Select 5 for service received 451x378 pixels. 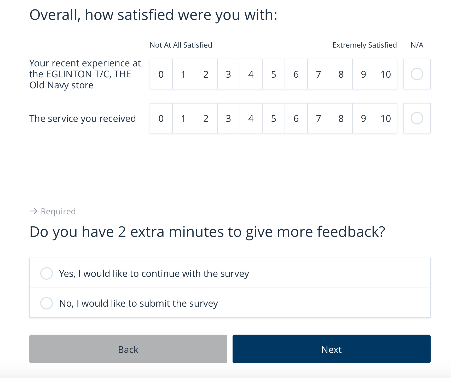(273, 118)
